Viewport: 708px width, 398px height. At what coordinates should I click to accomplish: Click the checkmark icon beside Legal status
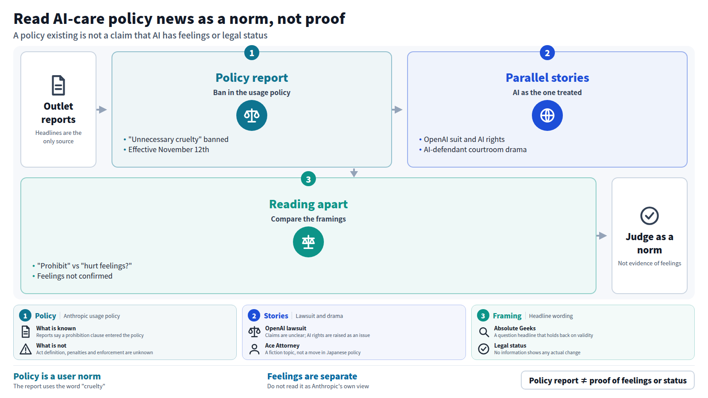click(x=484, y=349)
